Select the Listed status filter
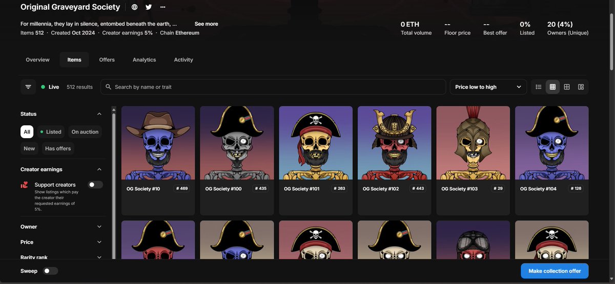This screenshot has width=615, height=284. click(x=50, y=132)
